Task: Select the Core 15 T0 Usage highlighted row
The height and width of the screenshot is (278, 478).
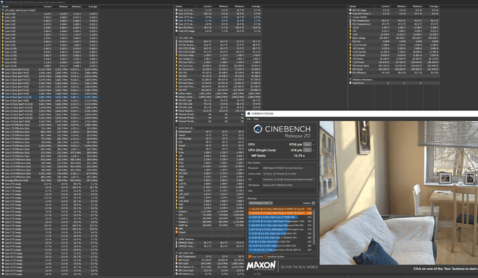Action: point(218,20)
